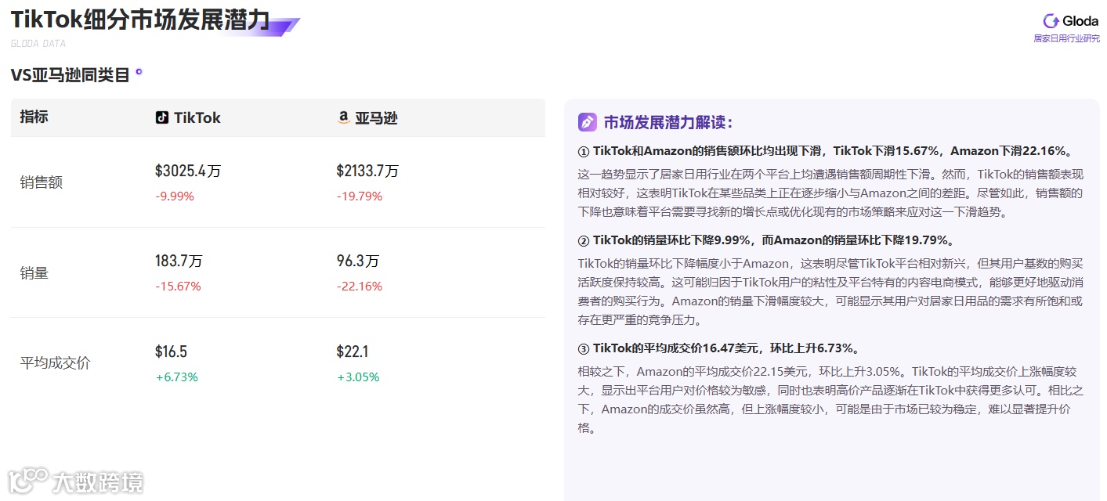Click the VS亚马逊同类目 heading
This screenshot has width=1107, height=501.
click(x=71, y=75)
